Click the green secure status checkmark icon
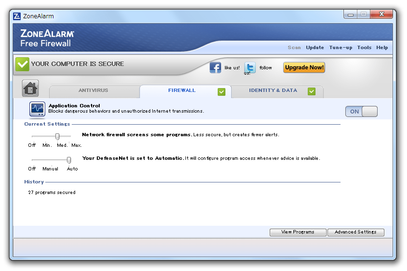This screenshot has height=271, width=407. click(22, 64)
